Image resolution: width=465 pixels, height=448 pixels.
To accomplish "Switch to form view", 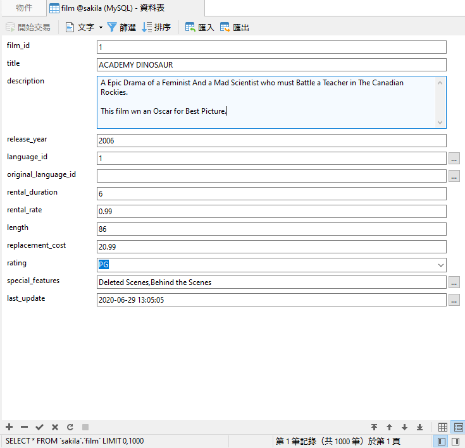I will [x=458, y=427].
